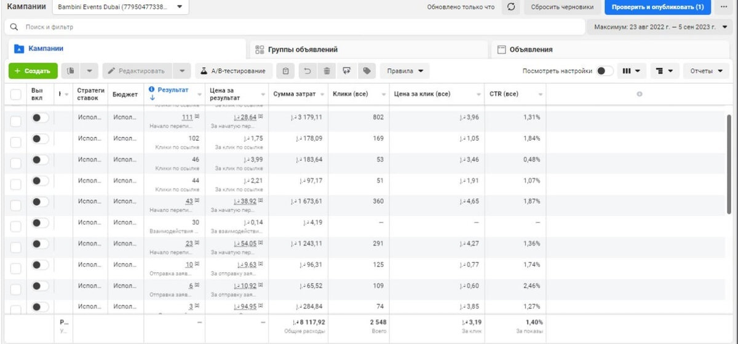This screenshot has width=738, height=344.
Task: Click the "Поиск и фильтр" search field
Action: point(295,28)
